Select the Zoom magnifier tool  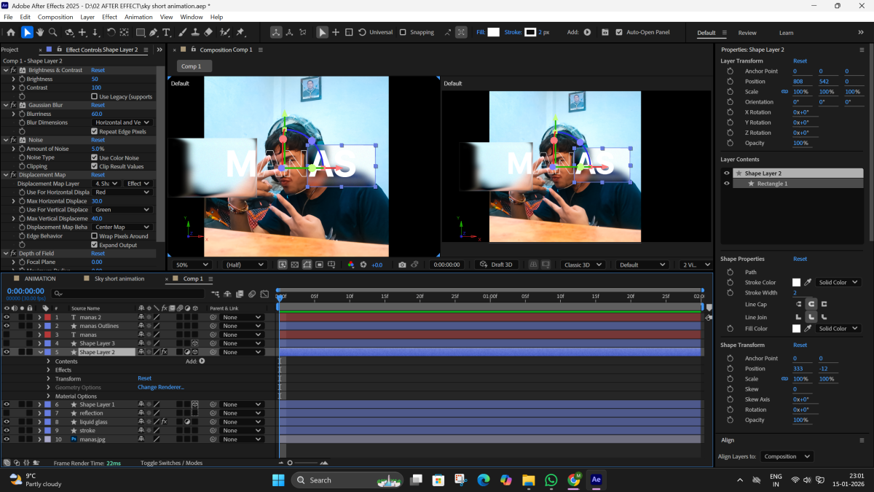click(53, 32)
